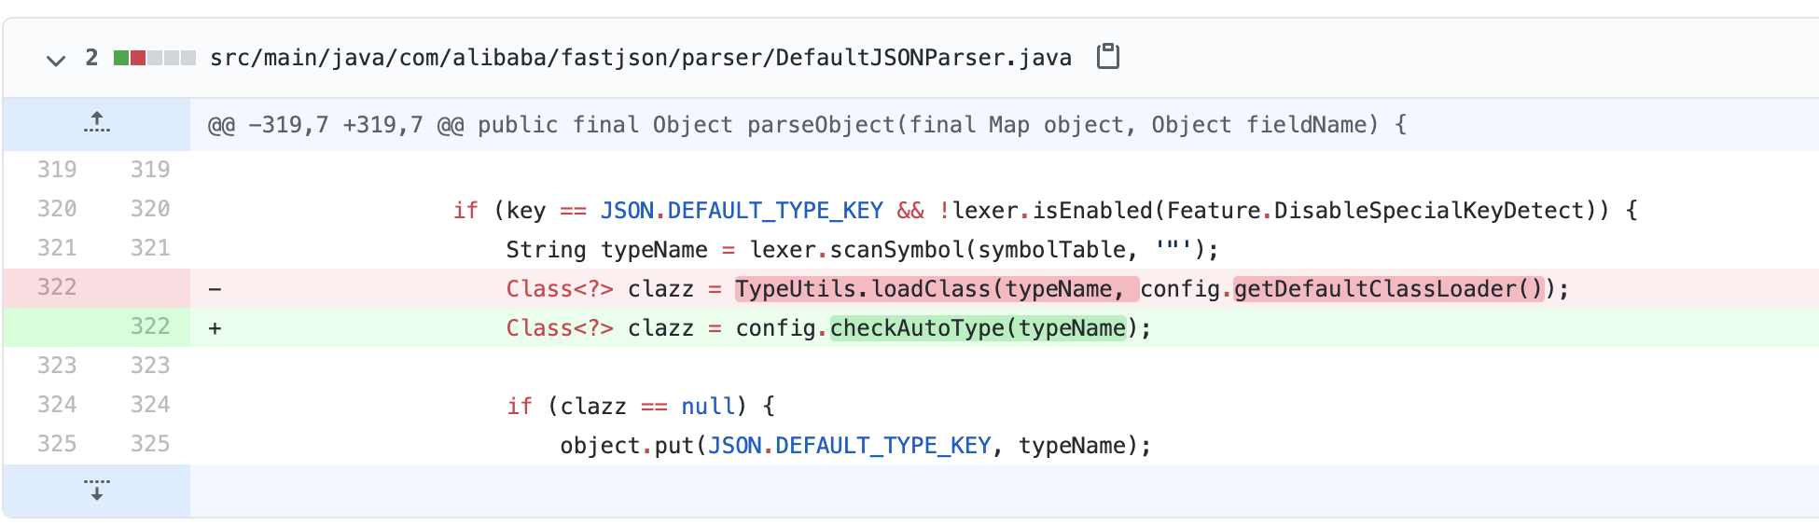Click the highlighted checkAutoType(typeName) code
The height and width of the screenshot is (526, 1819).
click(x=978, y=328)
